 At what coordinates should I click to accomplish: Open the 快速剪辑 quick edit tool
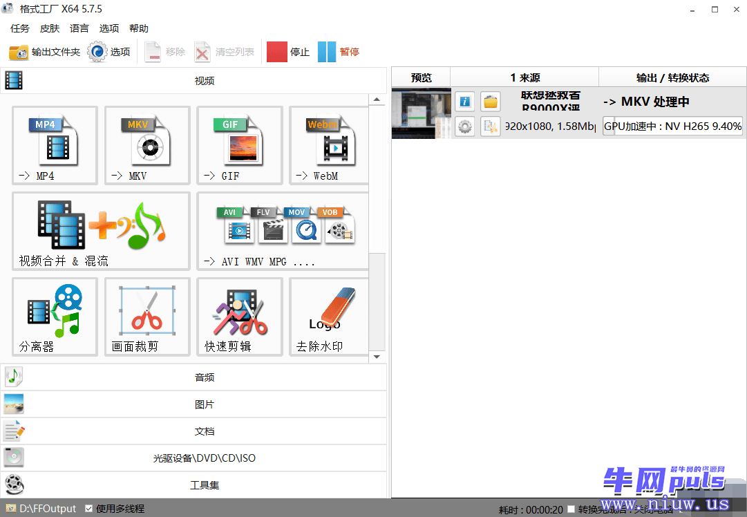240,317
